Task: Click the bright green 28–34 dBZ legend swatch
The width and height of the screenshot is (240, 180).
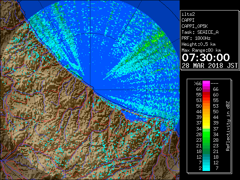Action: pos(206,134)
